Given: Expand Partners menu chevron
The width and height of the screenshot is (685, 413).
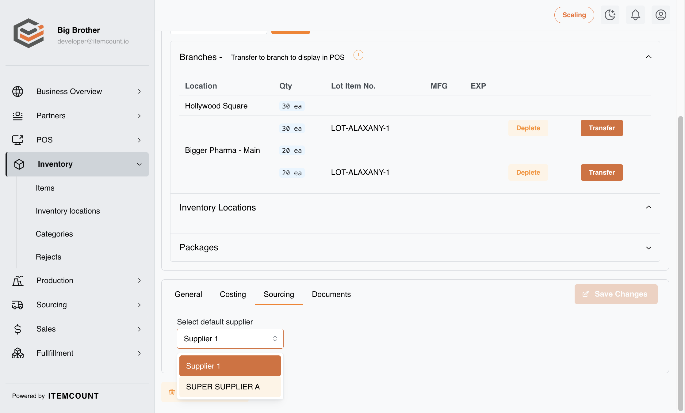Looking at the screenshot, I should 139,116.
